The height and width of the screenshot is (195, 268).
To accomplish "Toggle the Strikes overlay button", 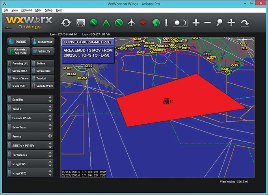I will pyautogui.click(x=43, y=63).
